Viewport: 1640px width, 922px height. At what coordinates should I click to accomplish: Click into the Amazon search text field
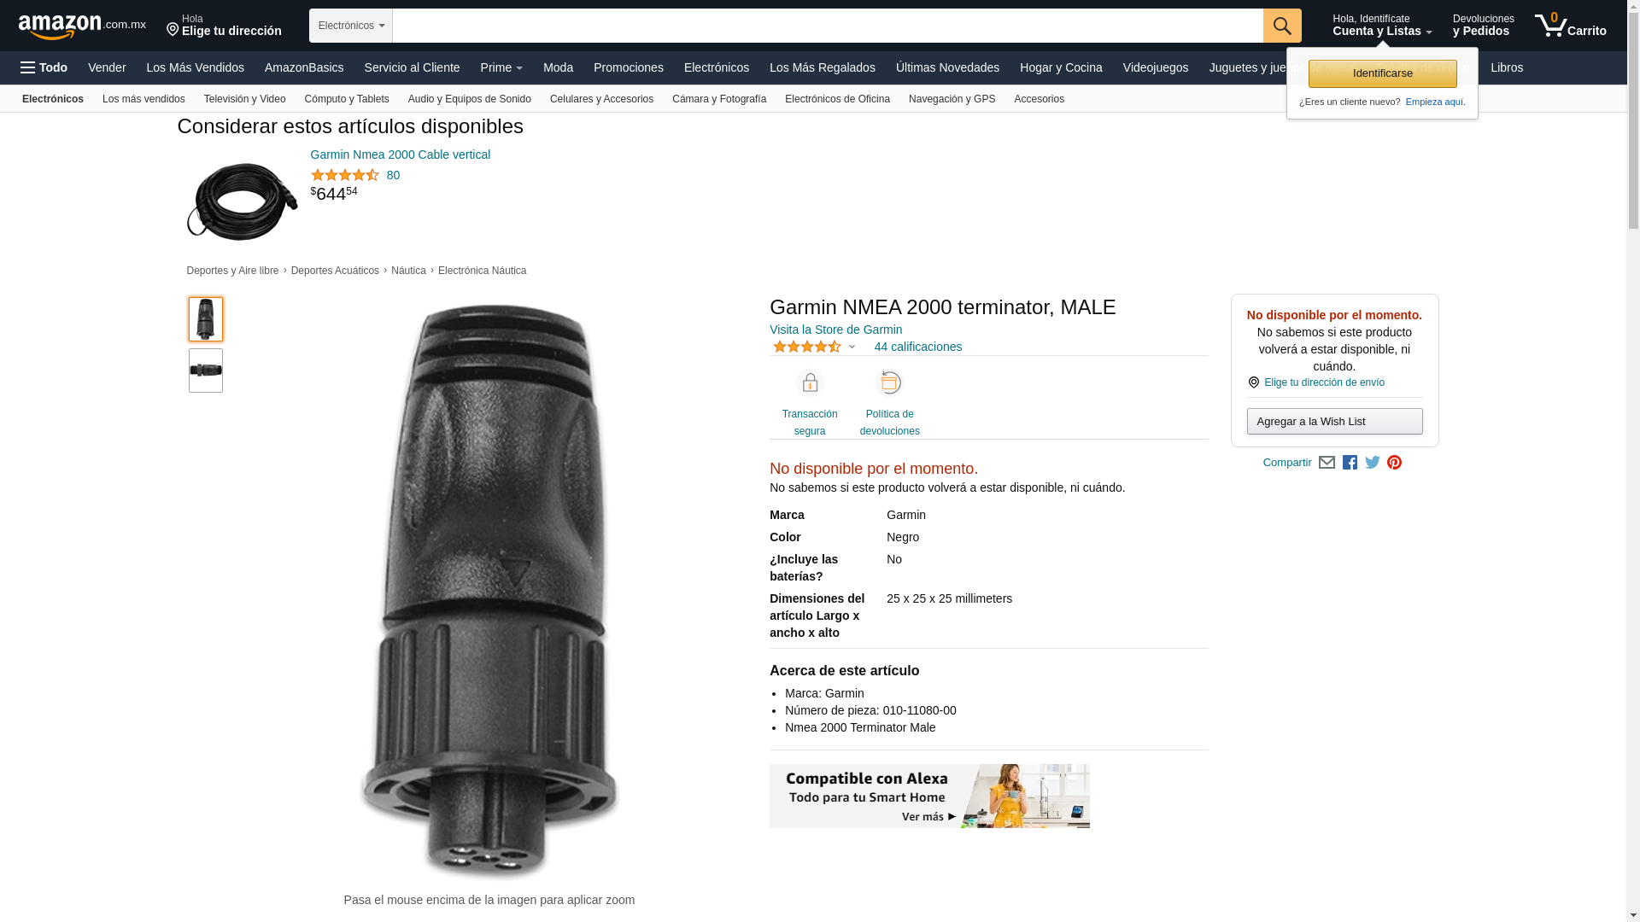[x=828, y=26]
